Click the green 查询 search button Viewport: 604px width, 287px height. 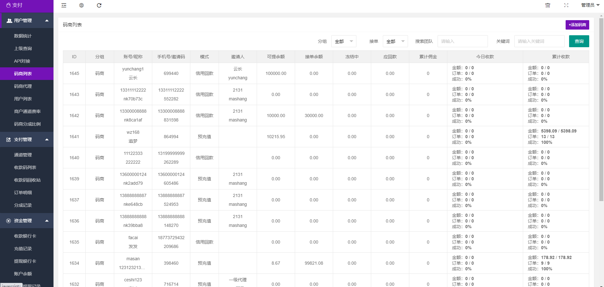[579, 41]
